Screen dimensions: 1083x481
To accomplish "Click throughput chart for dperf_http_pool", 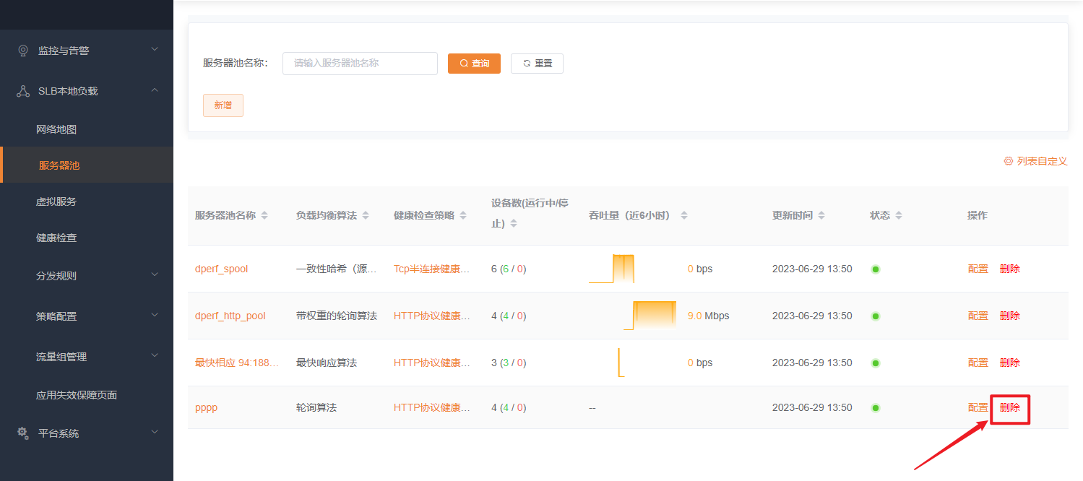I will pos(650,316).
